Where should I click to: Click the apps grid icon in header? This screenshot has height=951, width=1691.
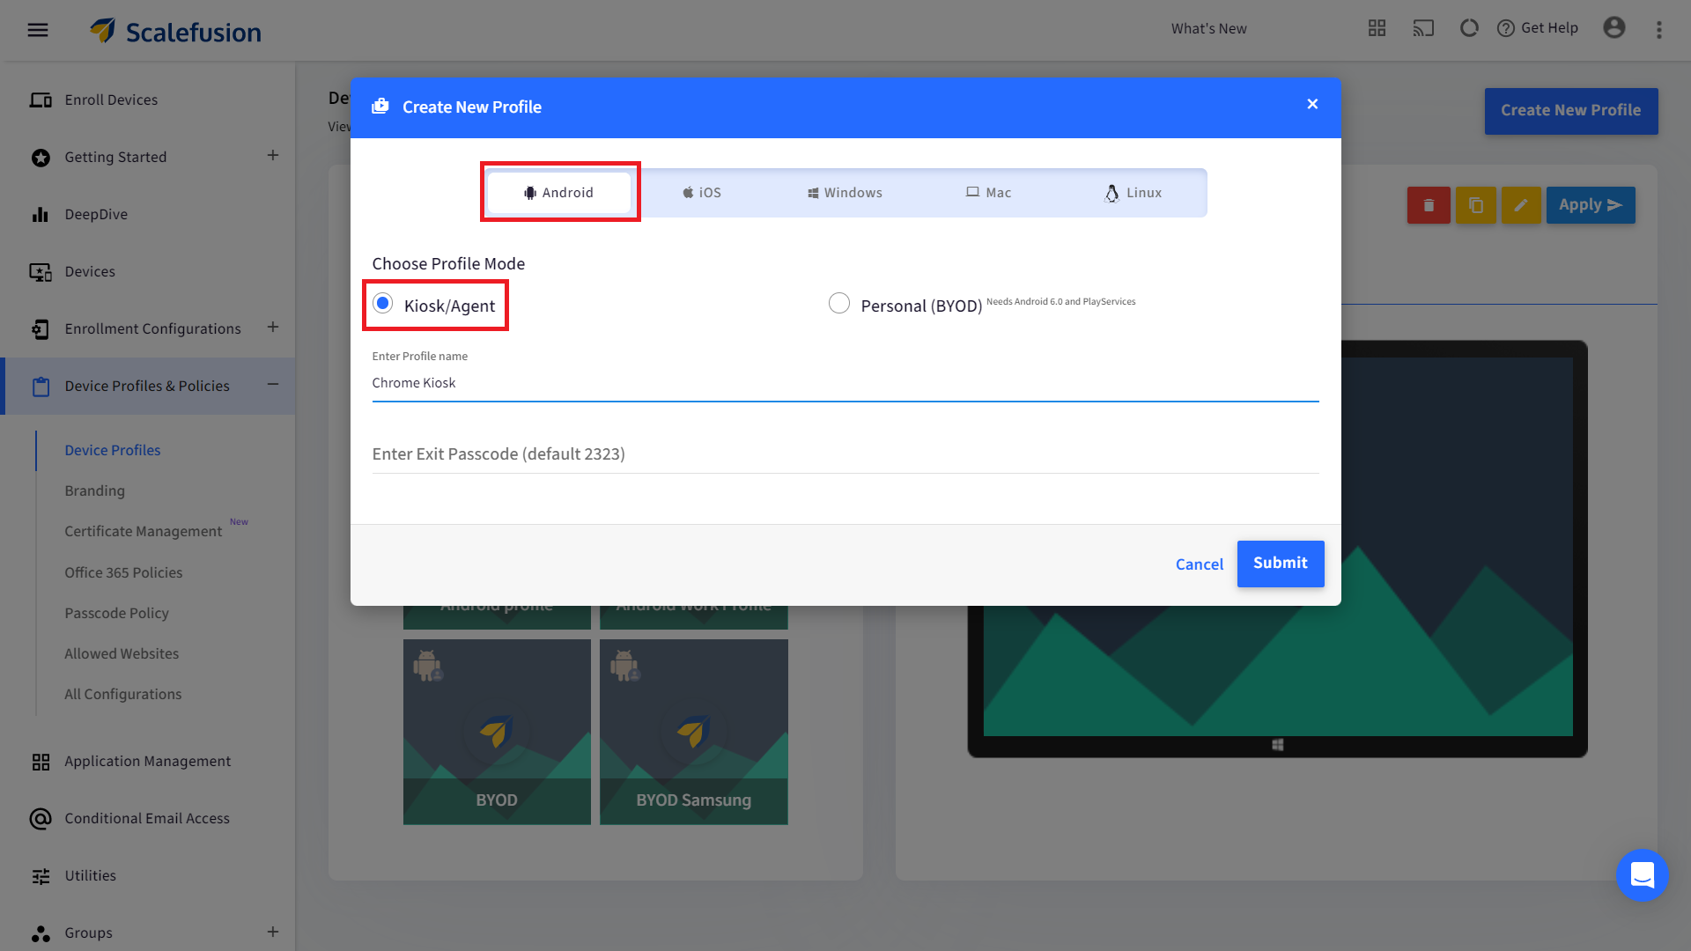(1377, 28)
